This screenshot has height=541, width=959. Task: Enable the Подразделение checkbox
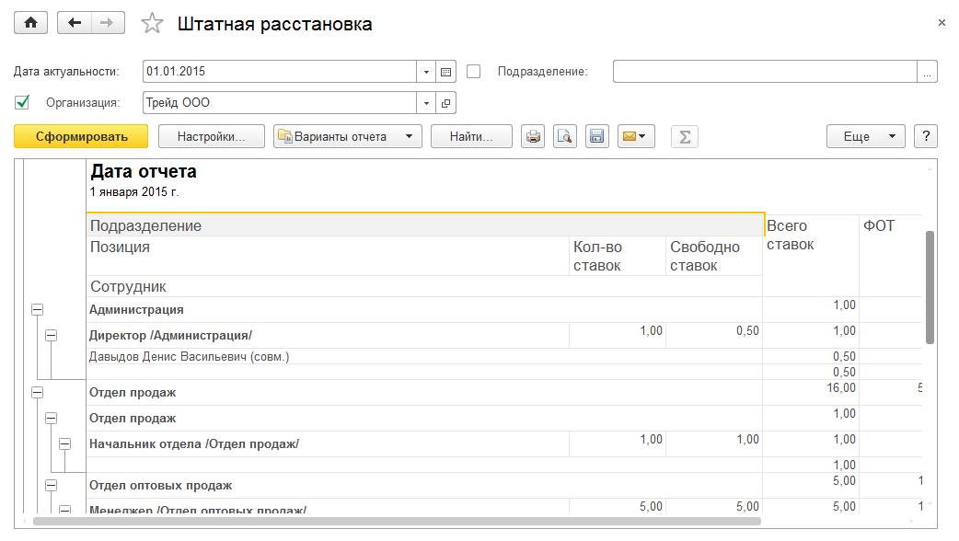(474, 72)
